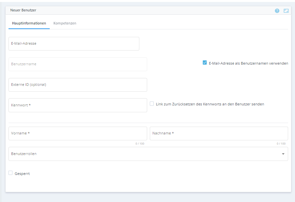
Task: Tick the Gesperrt checkbox
Action: pos(11,173)
